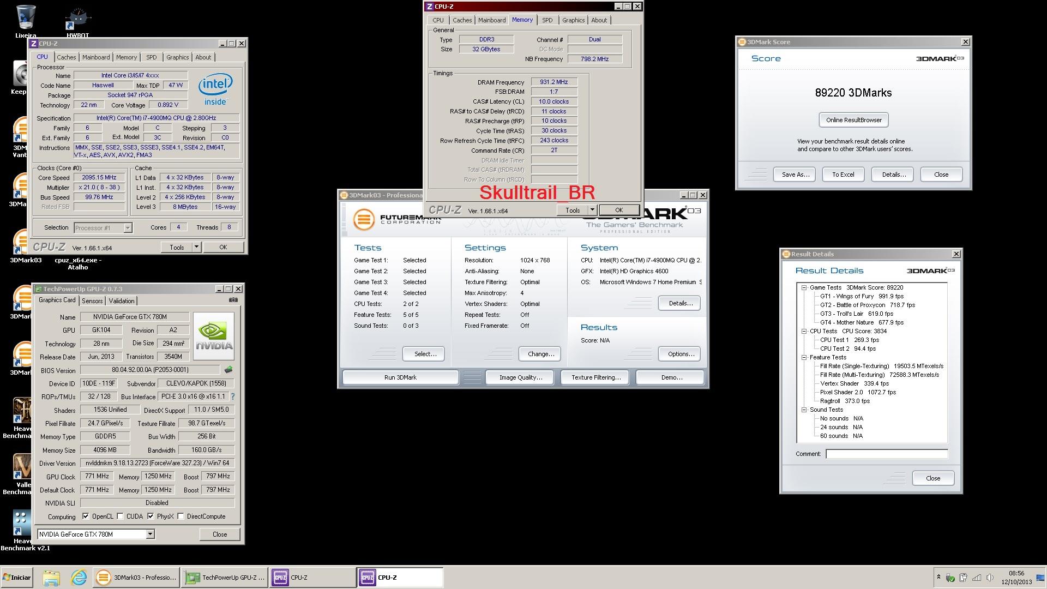Switch to Mainboard tab in left CPU-Z
Screen dimensions: 1047x589
click(96, 57)
